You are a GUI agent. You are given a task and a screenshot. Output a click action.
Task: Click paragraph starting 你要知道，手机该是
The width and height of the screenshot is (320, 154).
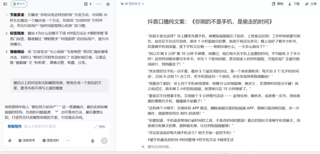point(224,123)
